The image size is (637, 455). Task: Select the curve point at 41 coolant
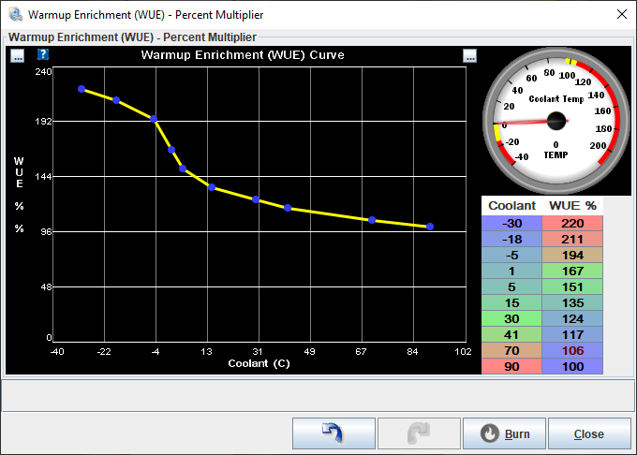tap(288, 208)
